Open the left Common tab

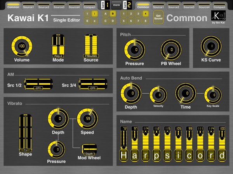tap(13, 6)
